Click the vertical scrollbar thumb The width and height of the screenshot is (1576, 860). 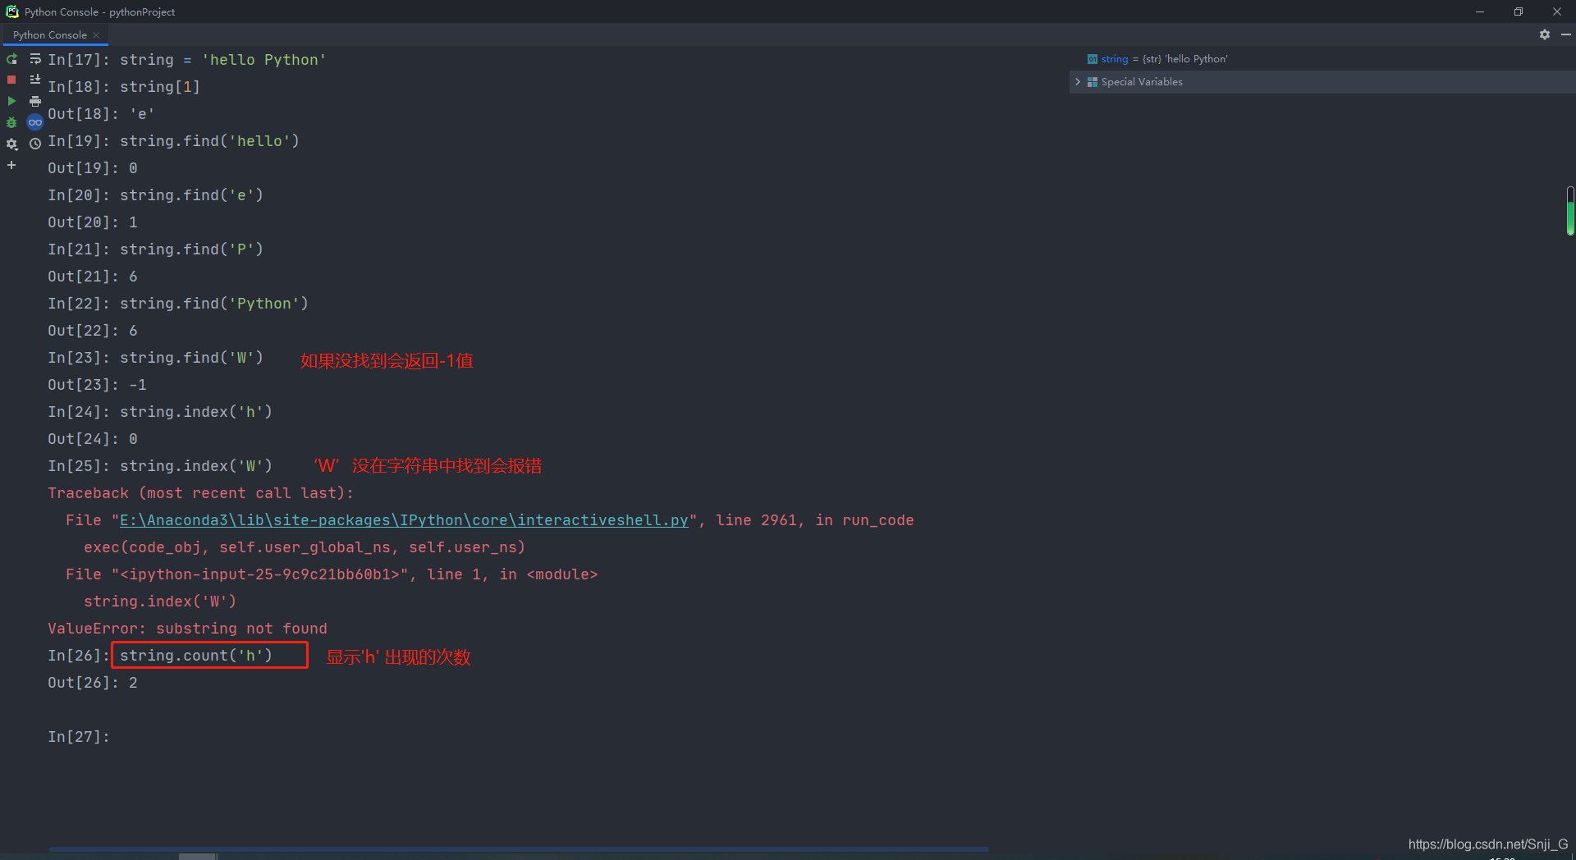pyautogui.click(x=1569, y=211)
